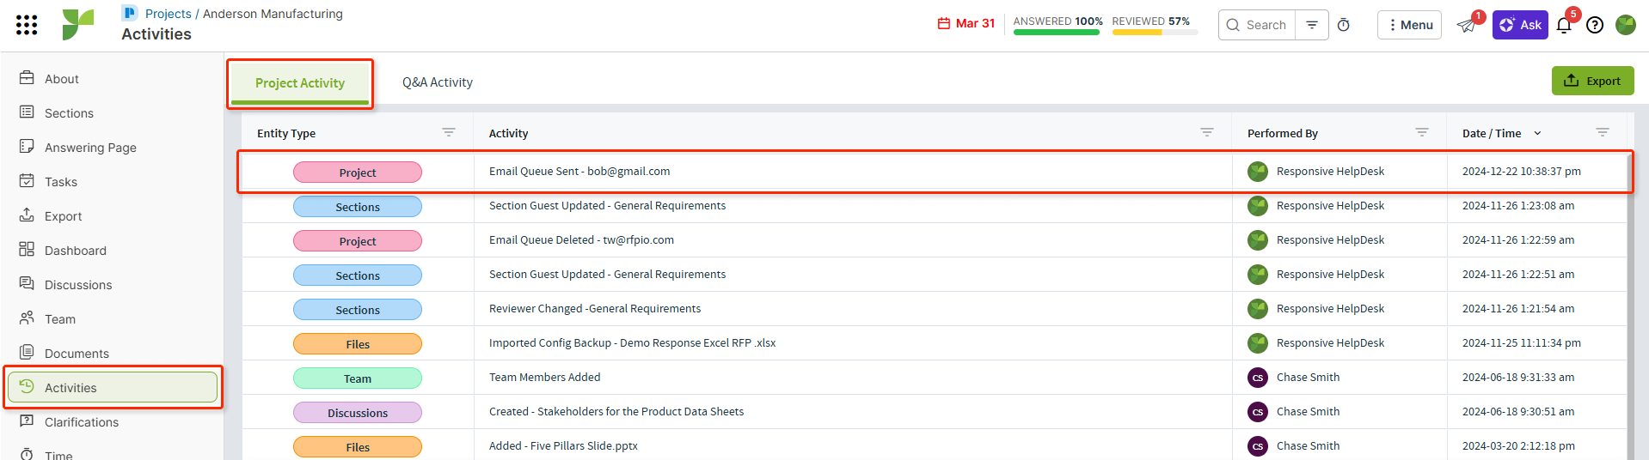The width and height of the screenshot is (1649, 460).
Task: Click the blue Projects icon in breadcrumb
Action: pyautogui.click(x=130, y=13)
